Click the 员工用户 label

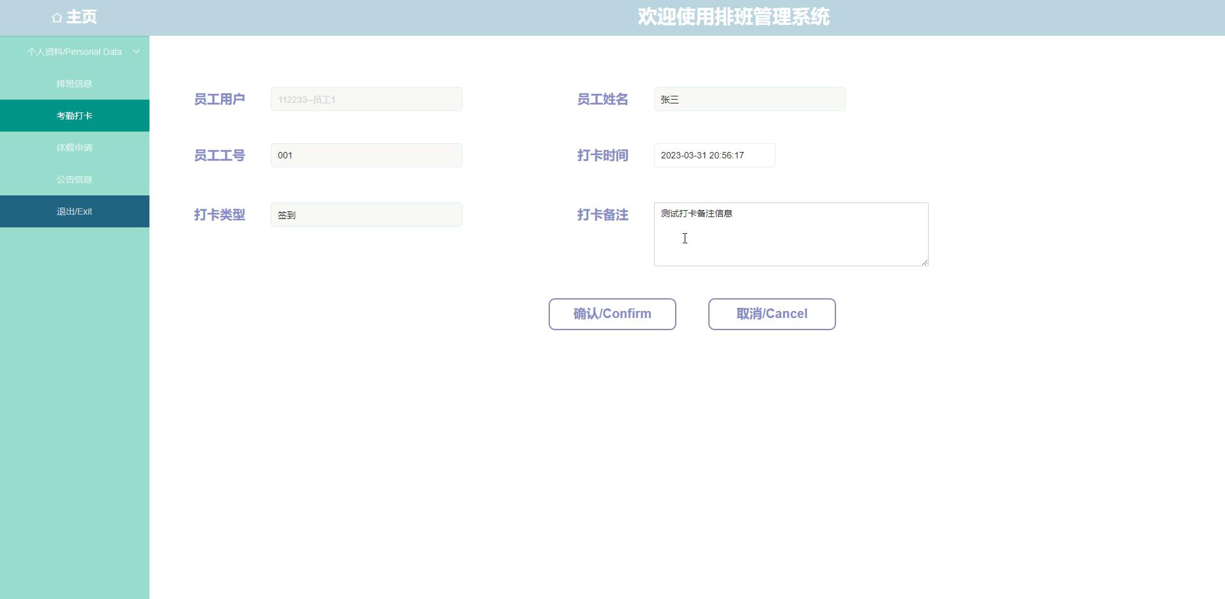[x=220, y=99]
